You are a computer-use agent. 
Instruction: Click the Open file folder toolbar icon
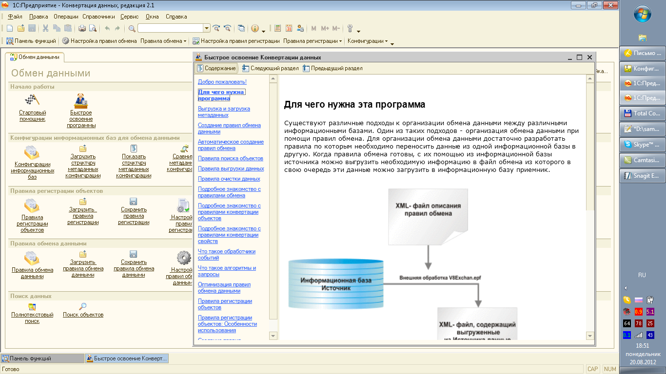pos(21,29)
